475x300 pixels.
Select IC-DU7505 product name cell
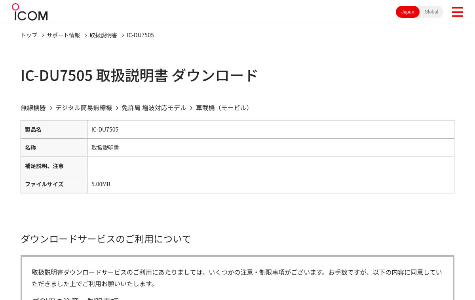[x=271, y=130]
